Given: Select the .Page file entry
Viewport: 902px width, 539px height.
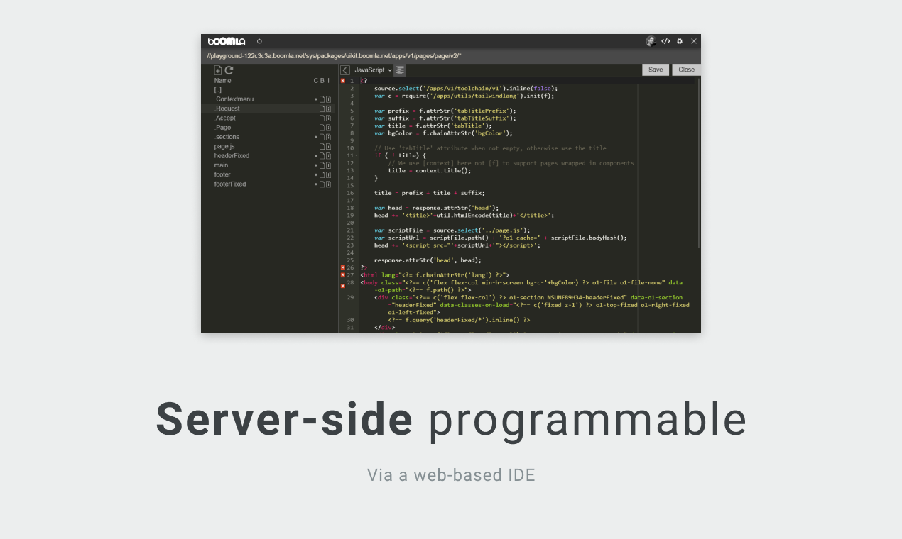Looking at the screenshot, I should (x=223, y=128).
